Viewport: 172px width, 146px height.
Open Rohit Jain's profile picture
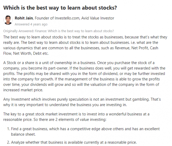coord(8,20)
